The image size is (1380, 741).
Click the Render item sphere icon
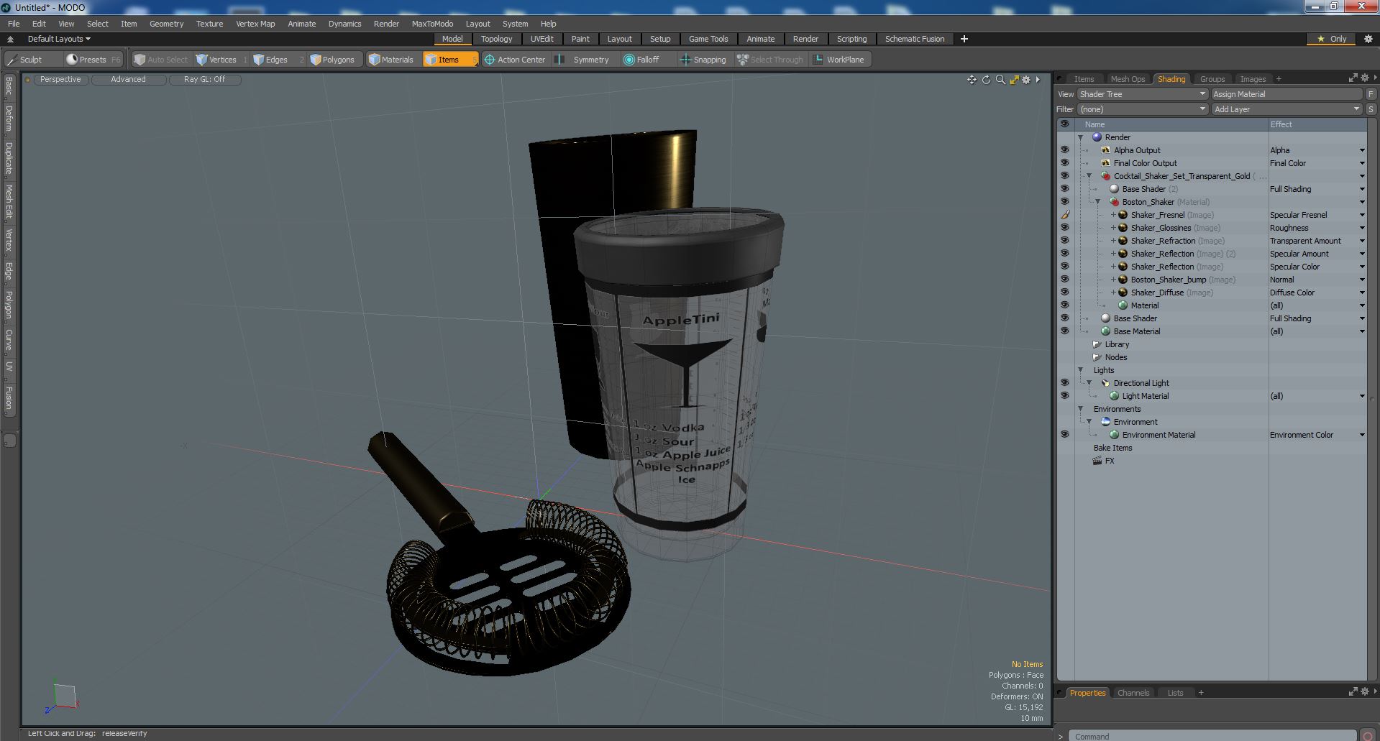click(1097, 137)
